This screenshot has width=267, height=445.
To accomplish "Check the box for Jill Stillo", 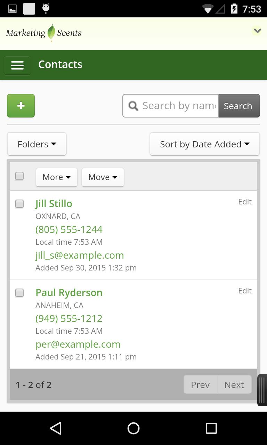I will pyautogui.click(x=19, y=204).
